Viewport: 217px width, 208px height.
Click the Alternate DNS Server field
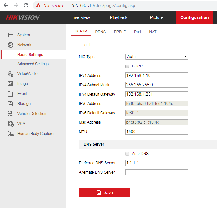[157, 172]
